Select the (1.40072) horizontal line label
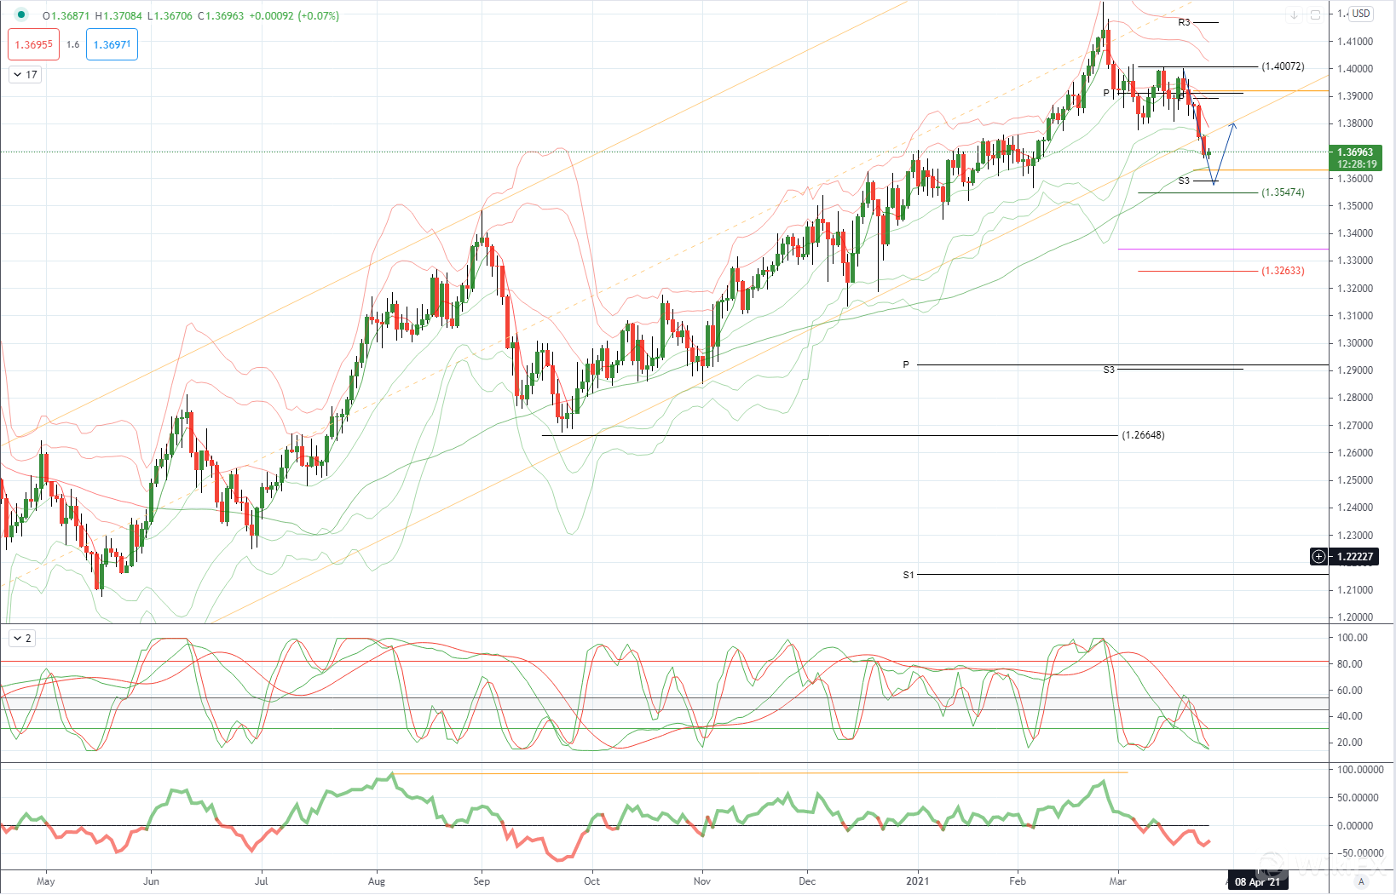This screenshot has height=895, width=1396. (x=1283, y=66)
